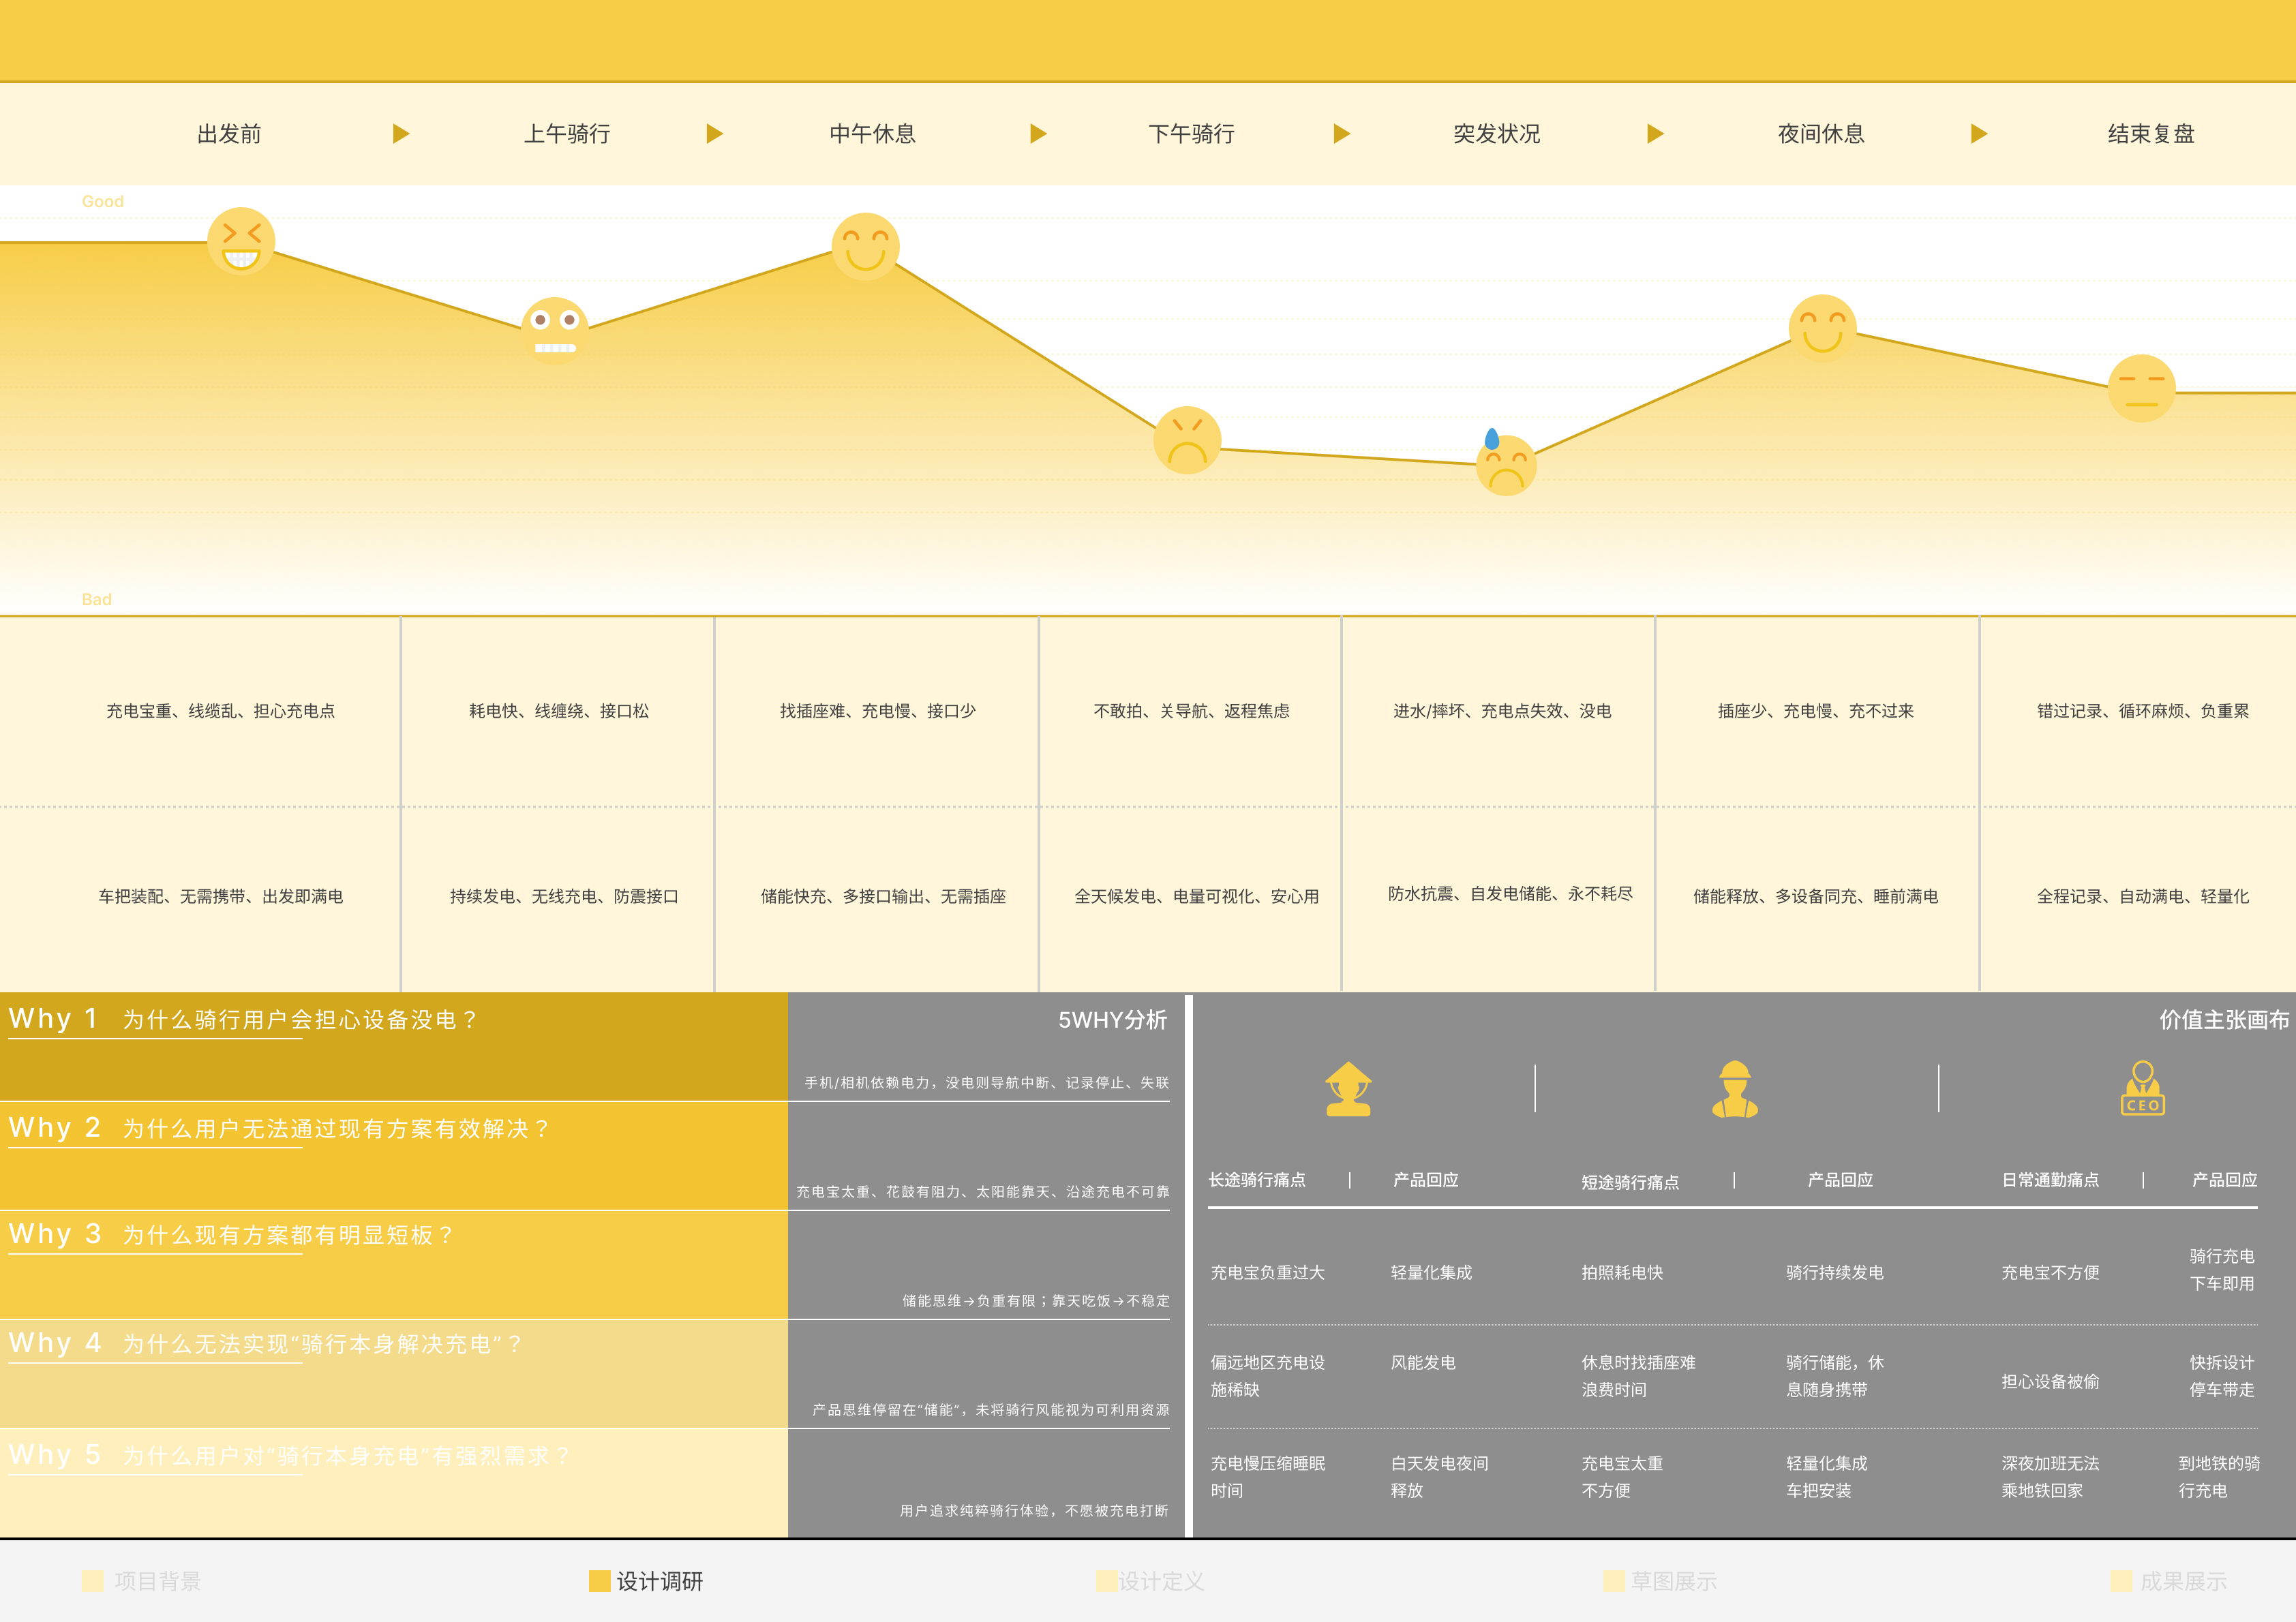Click the angry frowning emoji at 下午骑行
Image resolution: width=2296 pixels, height=1622 pixels.
[1187, 440]
